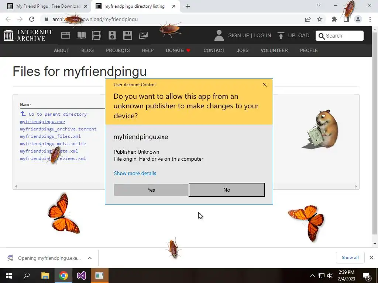Click the file listing right scroll arrow

coord(356,186)
